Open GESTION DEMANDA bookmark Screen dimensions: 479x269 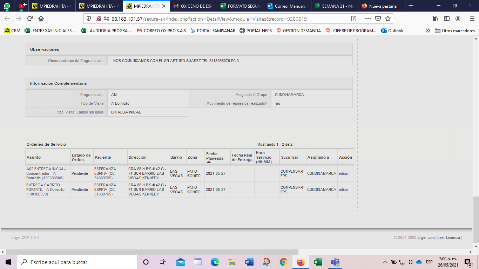tap(298, 30)
